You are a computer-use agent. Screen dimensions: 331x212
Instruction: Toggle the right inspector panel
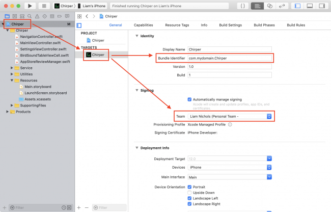pos(322,6)
